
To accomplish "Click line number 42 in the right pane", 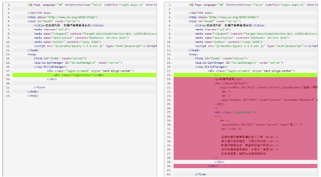I will pos(169,174).
